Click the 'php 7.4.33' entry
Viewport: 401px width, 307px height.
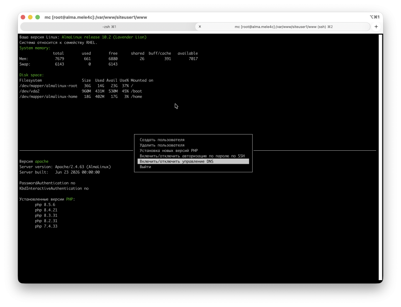(x=46, y=226)
